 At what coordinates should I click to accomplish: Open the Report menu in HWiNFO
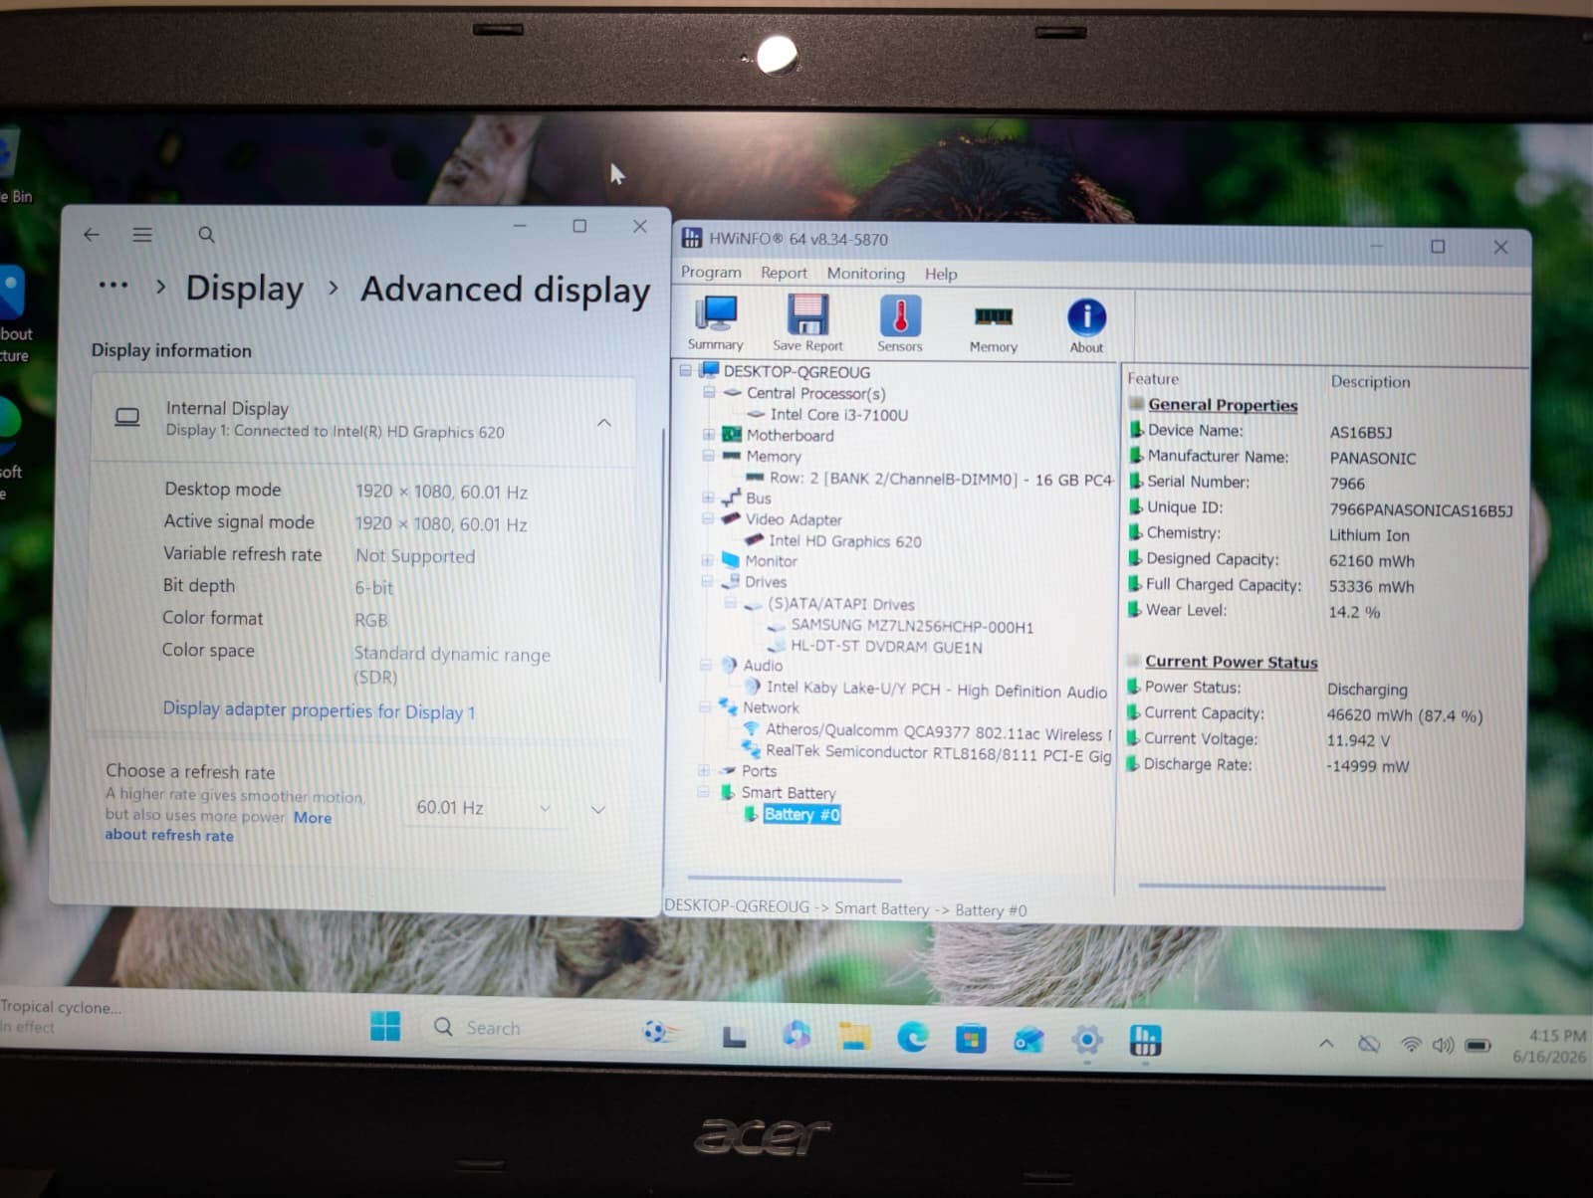[x=784, y=273]
